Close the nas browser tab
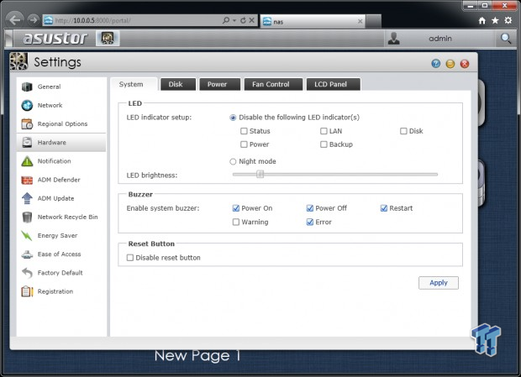This screenshot has width=521, height=377. pyautogui.click(x=360, y=22)
